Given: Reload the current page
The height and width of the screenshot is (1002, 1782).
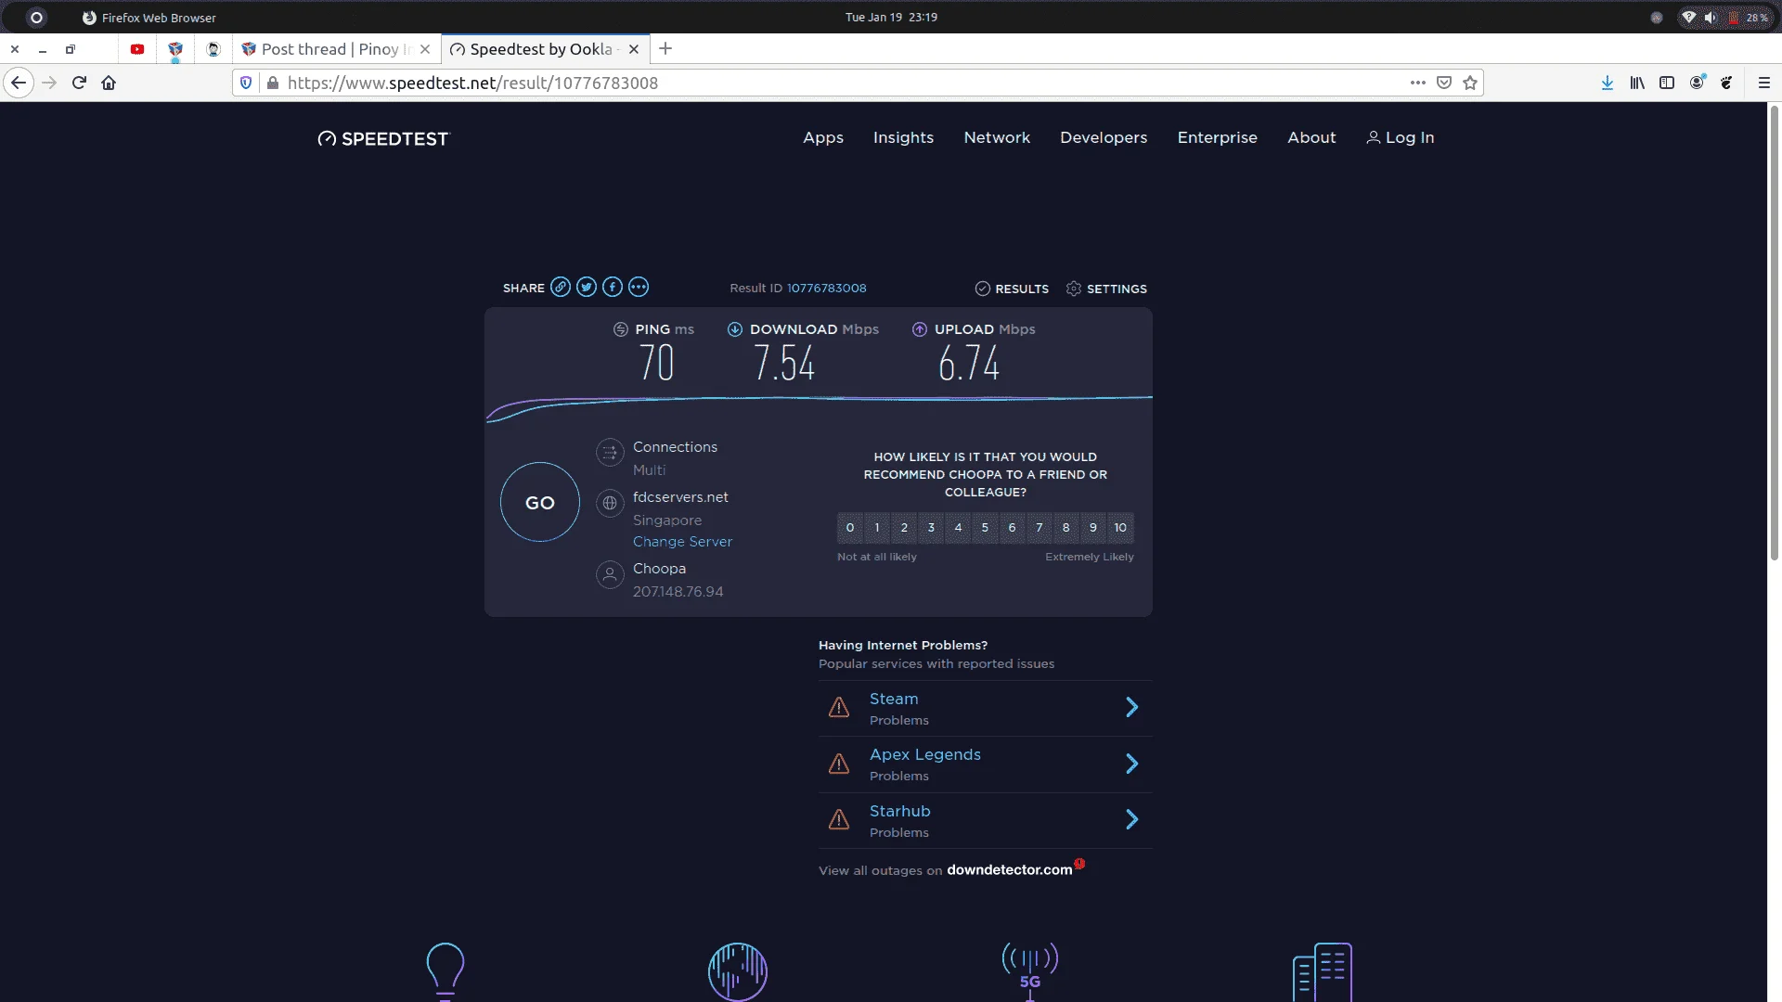Looking at the screenshot, I should click(x=79, y=83).
